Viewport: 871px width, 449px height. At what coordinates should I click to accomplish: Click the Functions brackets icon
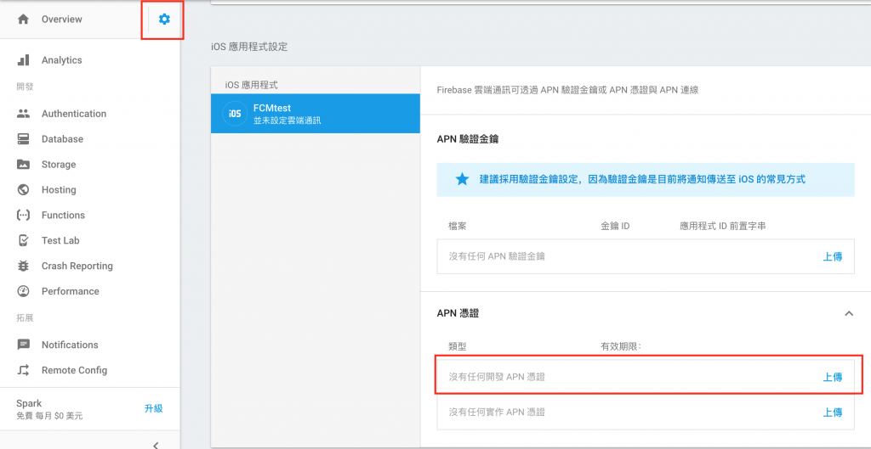point(23,215)
